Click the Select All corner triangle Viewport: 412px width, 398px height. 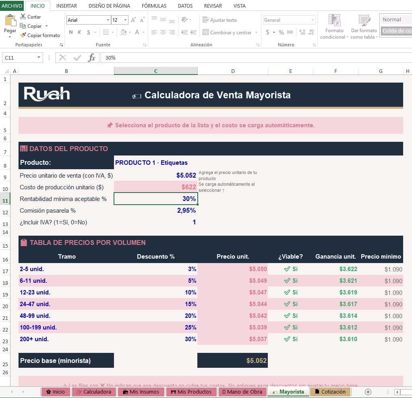pyautogui.click(x=6, y=71)
